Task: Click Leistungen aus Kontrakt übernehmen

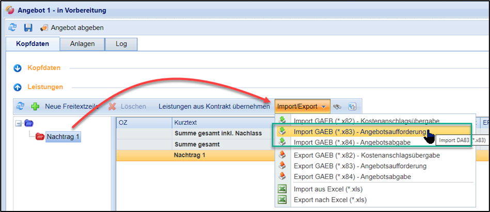Action: pyautogui.click(x=214, y=106)
